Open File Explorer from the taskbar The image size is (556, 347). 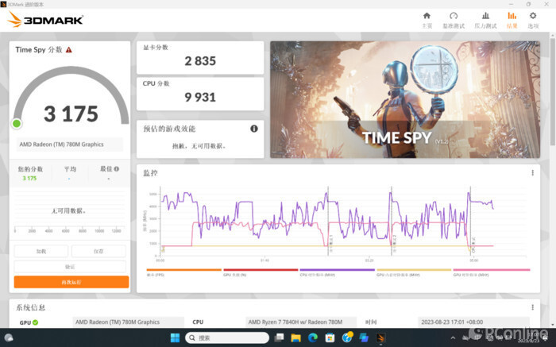(295, 337)
